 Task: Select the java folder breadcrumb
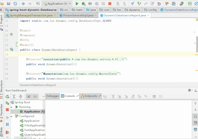click(x=91, y=10)
